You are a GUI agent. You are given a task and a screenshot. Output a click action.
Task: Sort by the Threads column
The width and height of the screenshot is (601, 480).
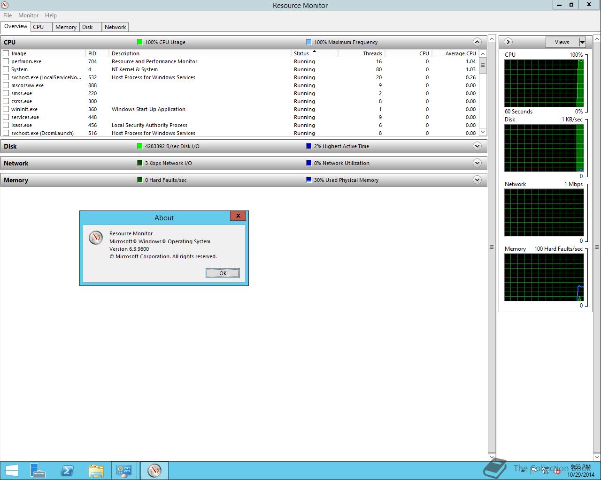(x=361, y=53)
